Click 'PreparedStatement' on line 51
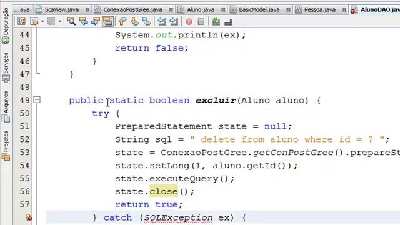This screenshot has width=400, height=225. point(164,126)
